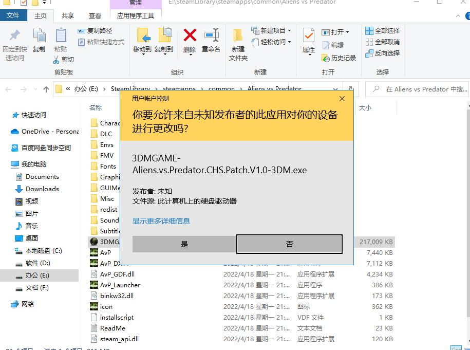Viewport: 470px width, 350px height.
Task: Click the up-arrow parent folder button
Action: coord(46,89)
